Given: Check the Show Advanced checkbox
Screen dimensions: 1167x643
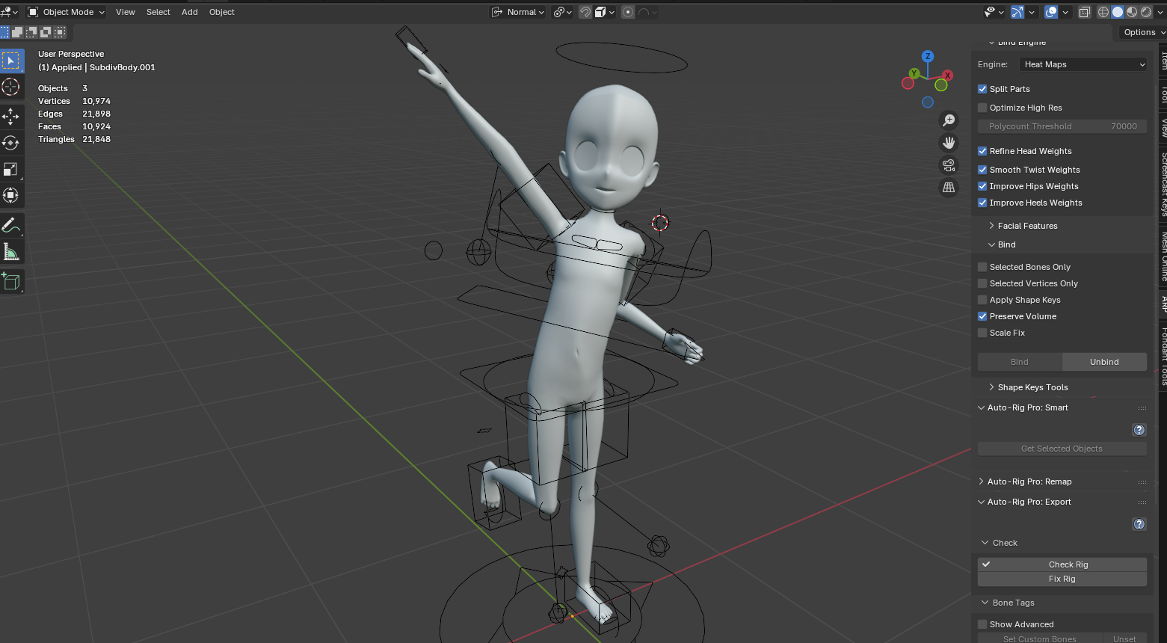Looking at the screenshot, I should 982,624.
